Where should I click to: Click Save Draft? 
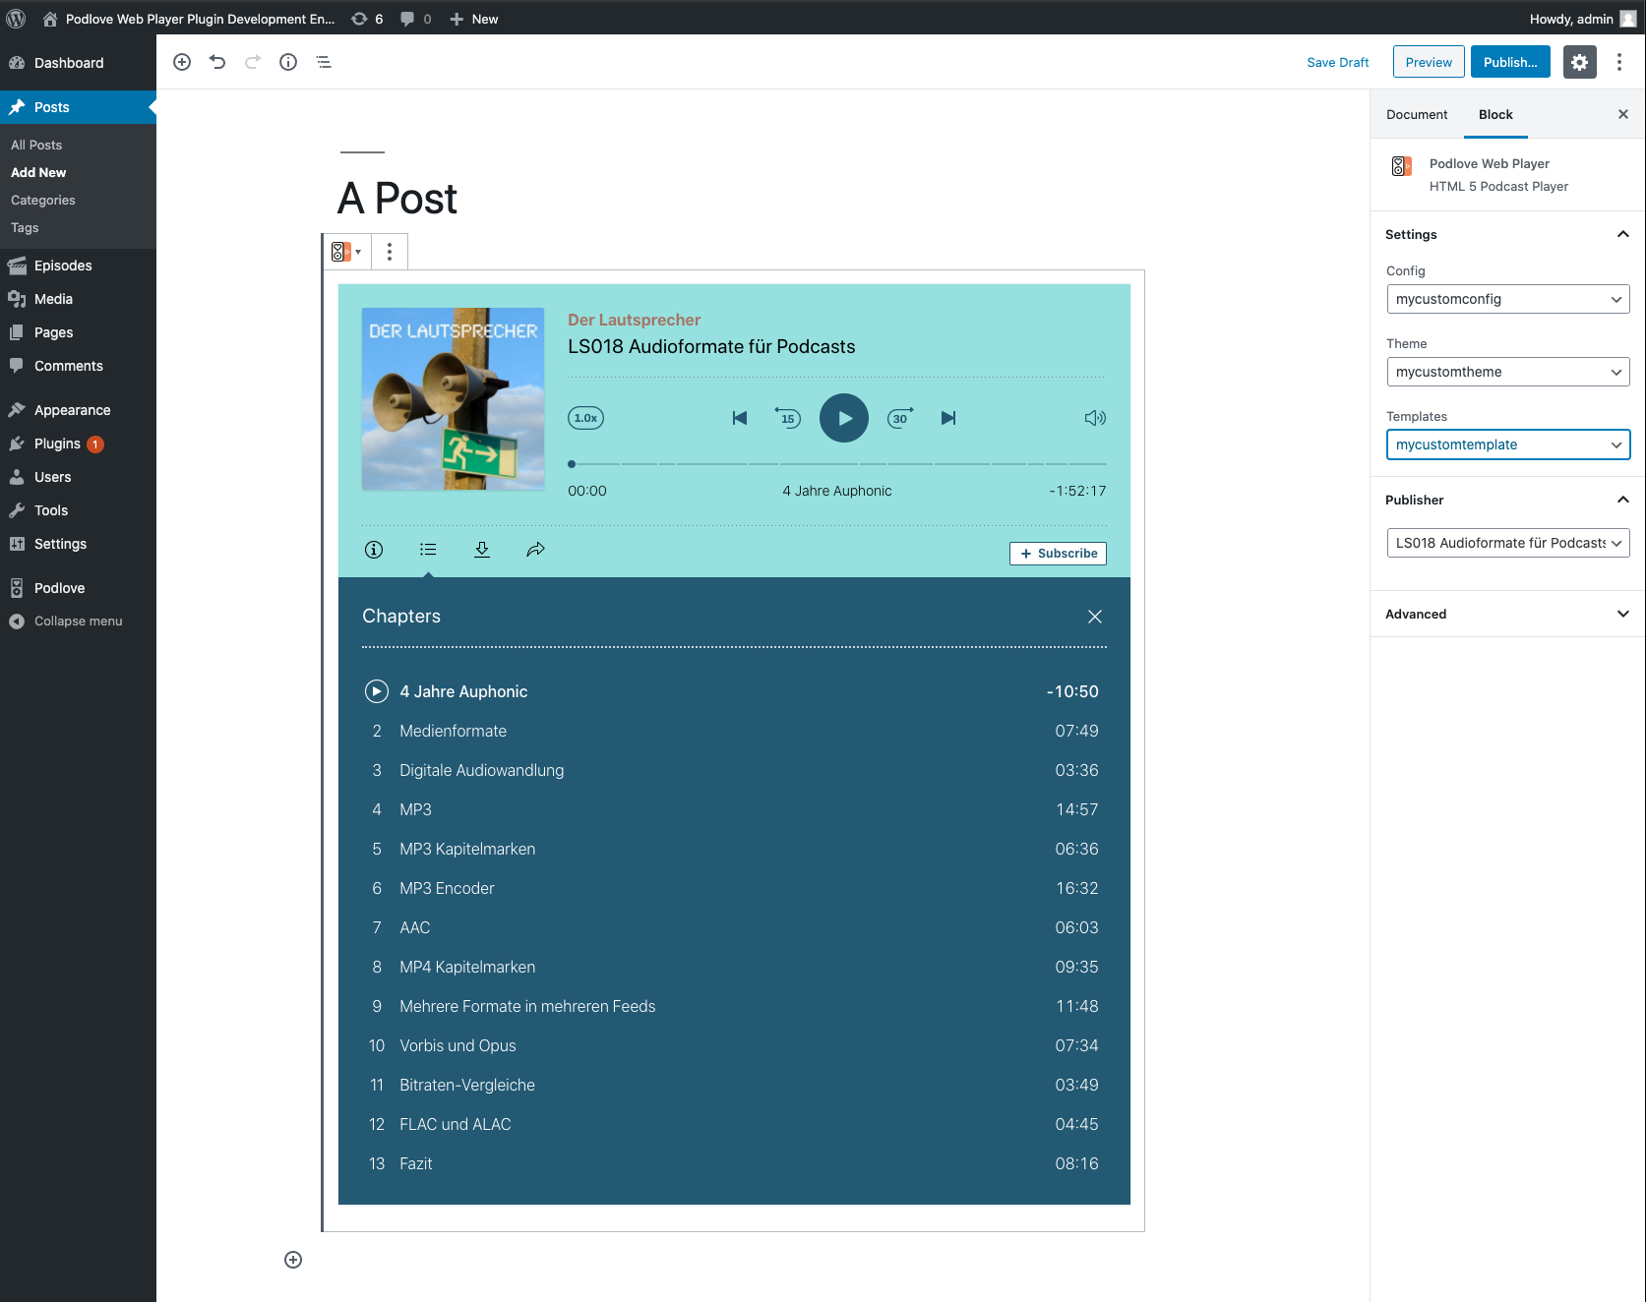coord(1338,62)
